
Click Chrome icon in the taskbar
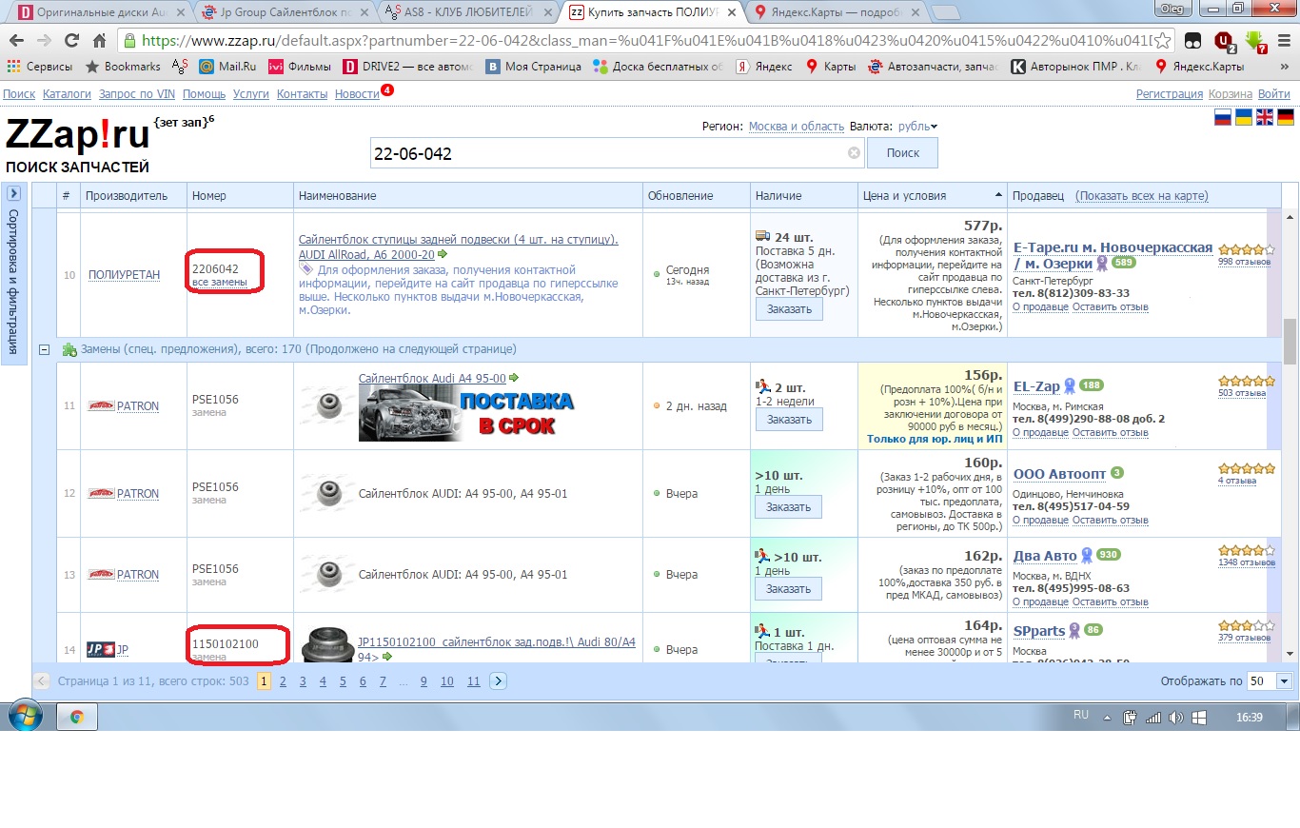[77, 717]
